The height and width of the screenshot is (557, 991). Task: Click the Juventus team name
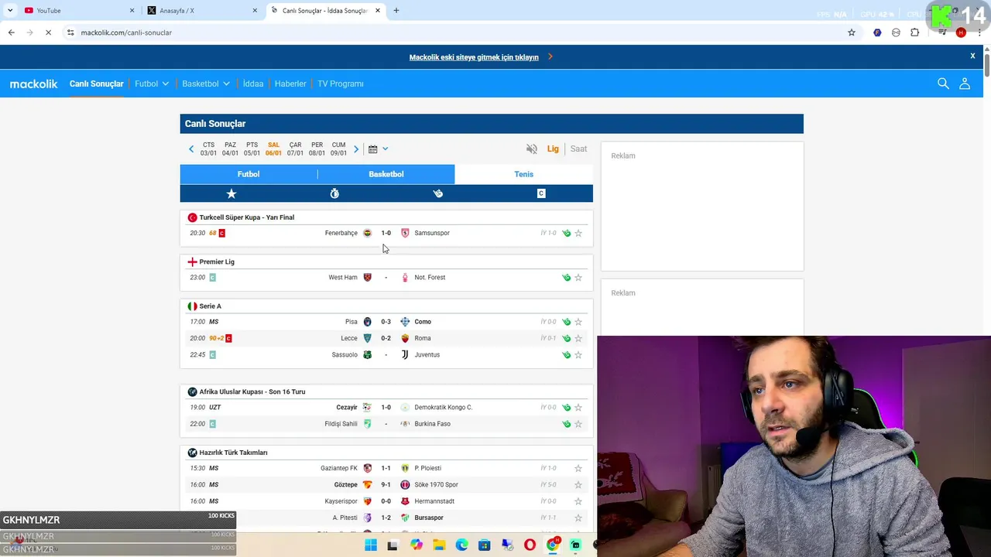click(427, 355)
